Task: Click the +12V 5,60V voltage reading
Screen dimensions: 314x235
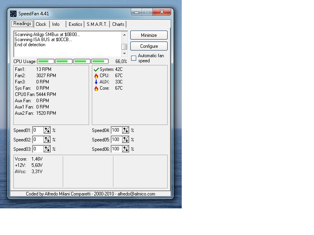Action: (29, 165)
